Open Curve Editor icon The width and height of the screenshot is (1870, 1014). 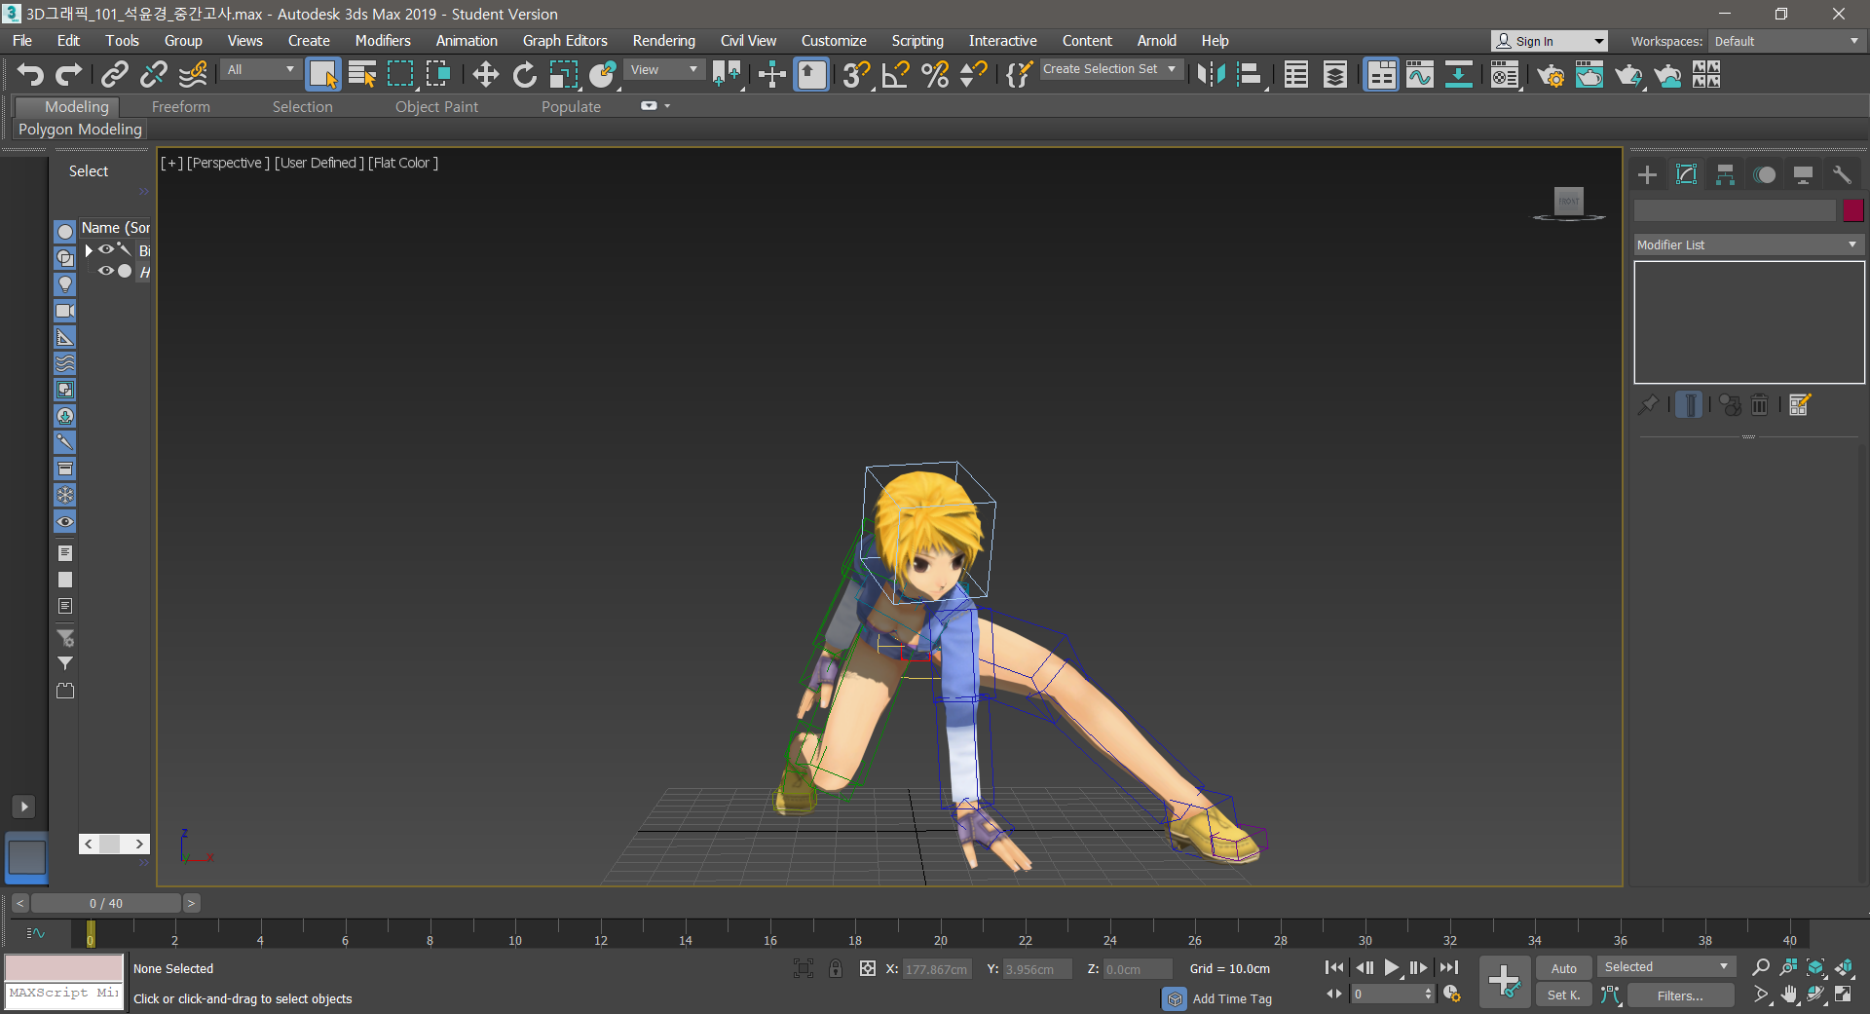(x=1420, y=75)
